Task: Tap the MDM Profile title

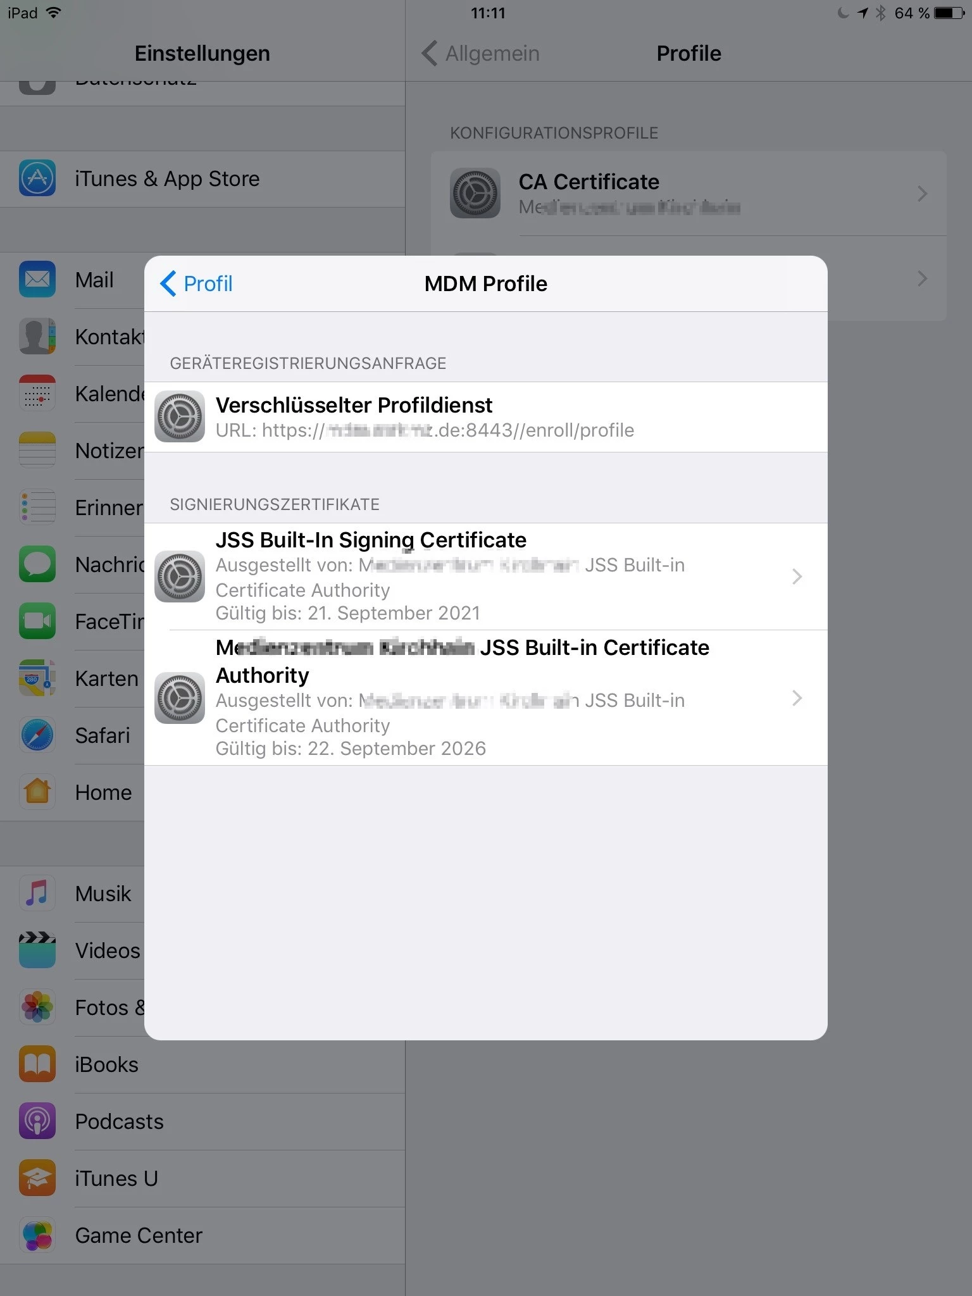Action: coord(486,283)
